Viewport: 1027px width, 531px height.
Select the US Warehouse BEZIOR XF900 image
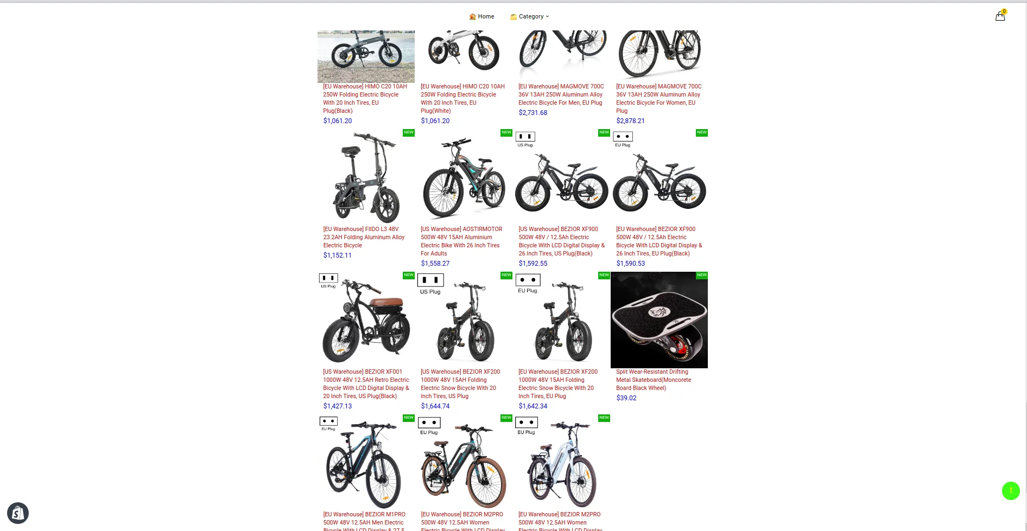coord(561,176)
